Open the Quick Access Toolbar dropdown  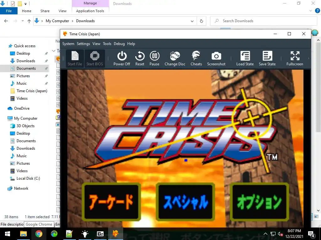click(x=26, y=4)
